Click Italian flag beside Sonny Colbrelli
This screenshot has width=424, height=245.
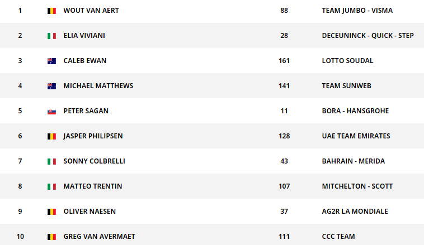tap(51, 161)
